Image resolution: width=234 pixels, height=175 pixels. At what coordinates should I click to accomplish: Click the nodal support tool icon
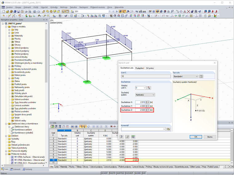tap(26, 16)
